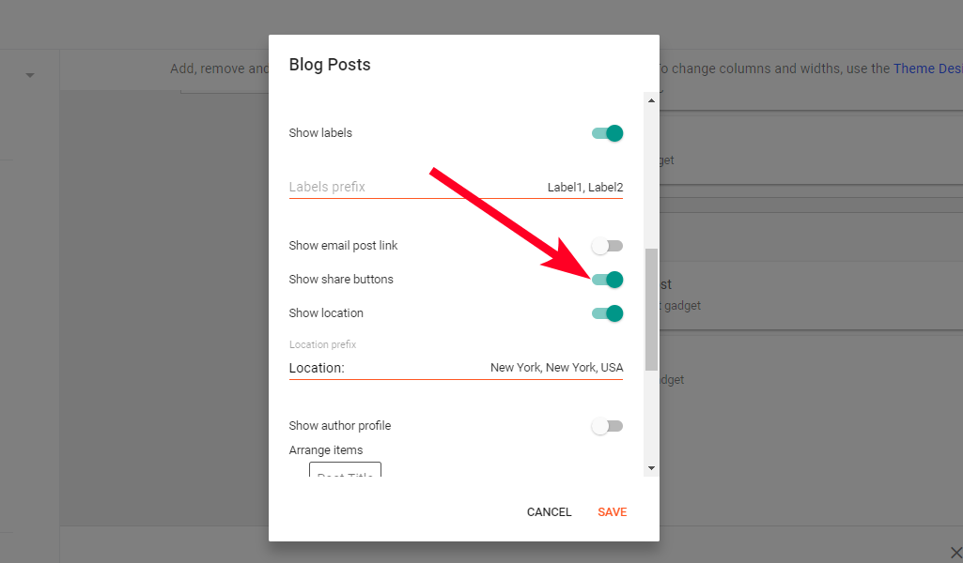963x563 pixels.
Task: Click inside the Labels prefix field
Action: pos(395,186)
